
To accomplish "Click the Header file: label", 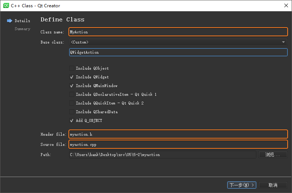I will [54, 134].
